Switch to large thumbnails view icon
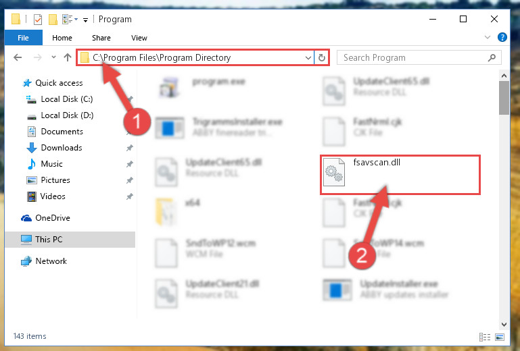The width and height of the screenshot is (520, 351). [x=500, y=337]
